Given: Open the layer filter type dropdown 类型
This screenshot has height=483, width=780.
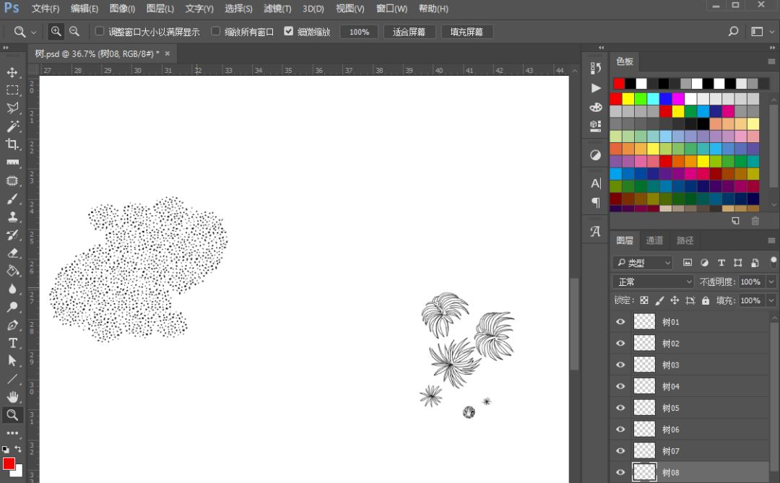Looking at the screenshot, I should click(x=643, y=263).
